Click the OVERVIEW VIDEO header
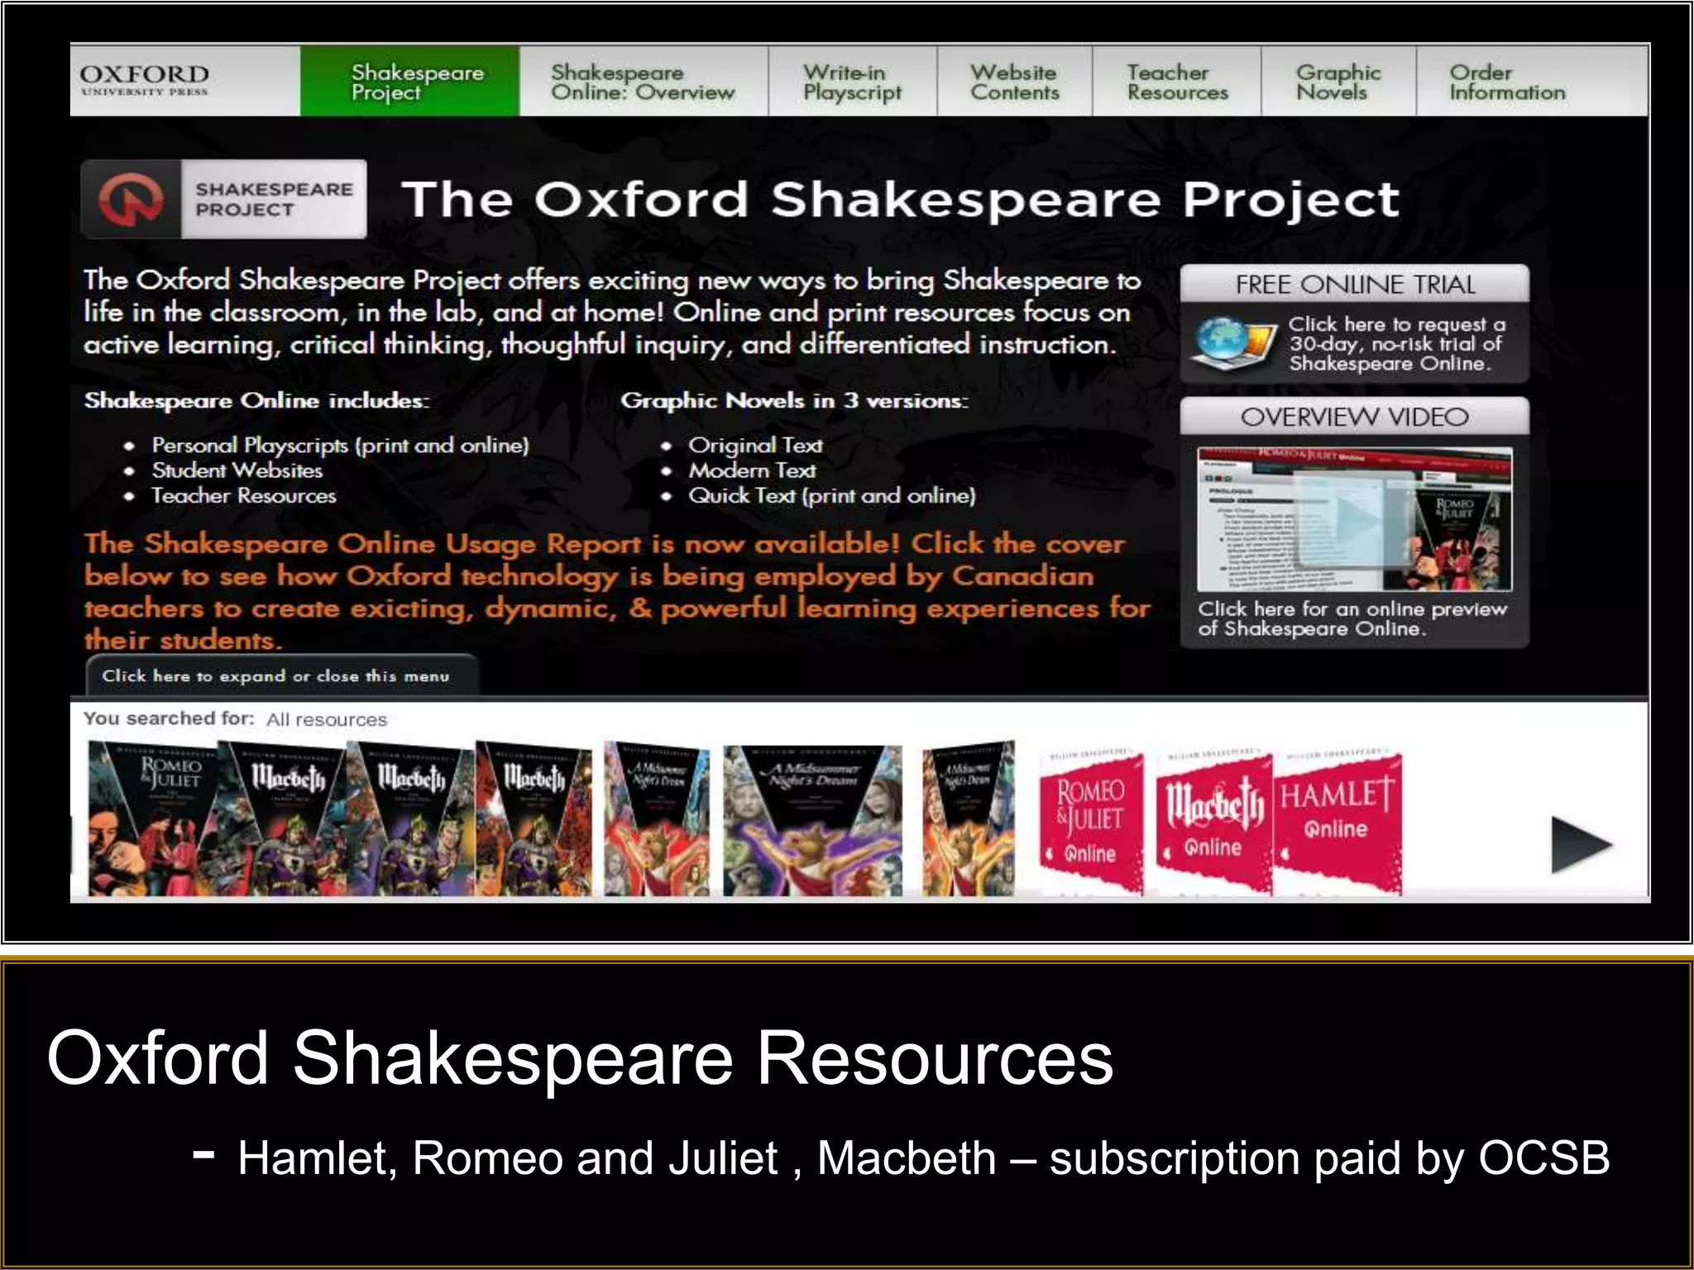This screenshot has width=1694, height=1270. tap(1354, 416)
